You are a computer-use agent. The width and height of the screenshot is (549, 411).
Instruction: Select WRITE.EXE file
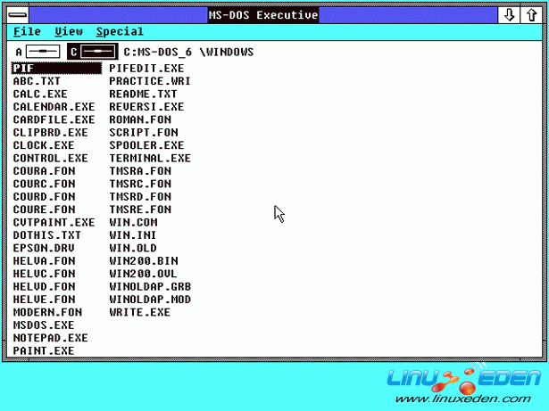(139, 312)
